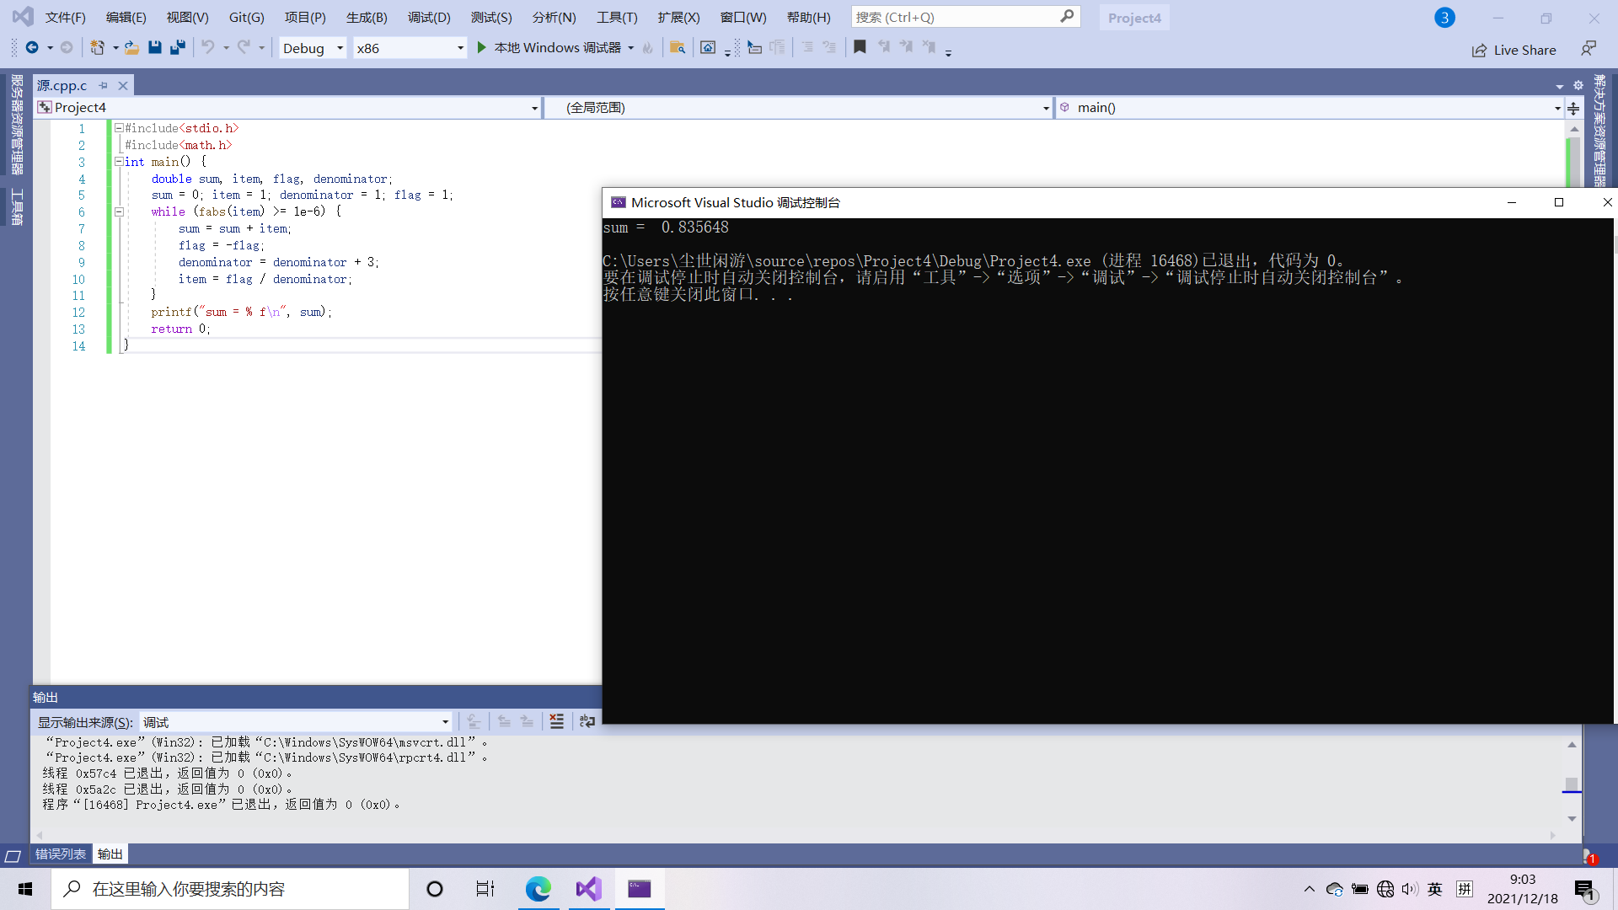1618x910 pixels.
Task: Click Find in Files toolbar icon
Action: click(677, 48)
